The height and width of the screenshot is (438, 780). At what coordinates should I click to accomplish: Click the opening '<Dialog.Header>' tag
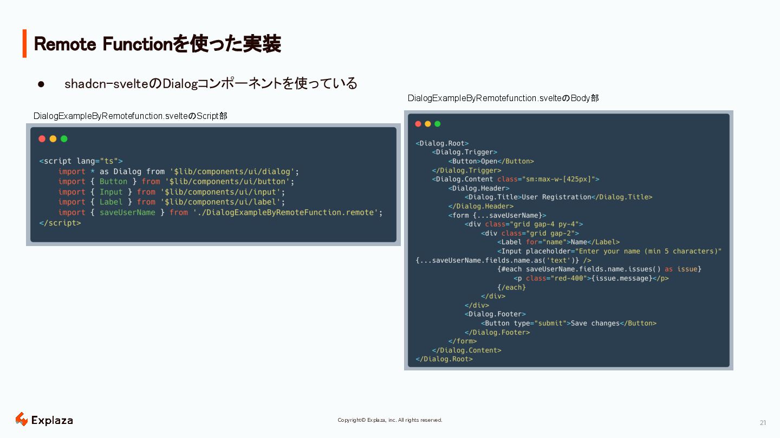coord(479,188)
